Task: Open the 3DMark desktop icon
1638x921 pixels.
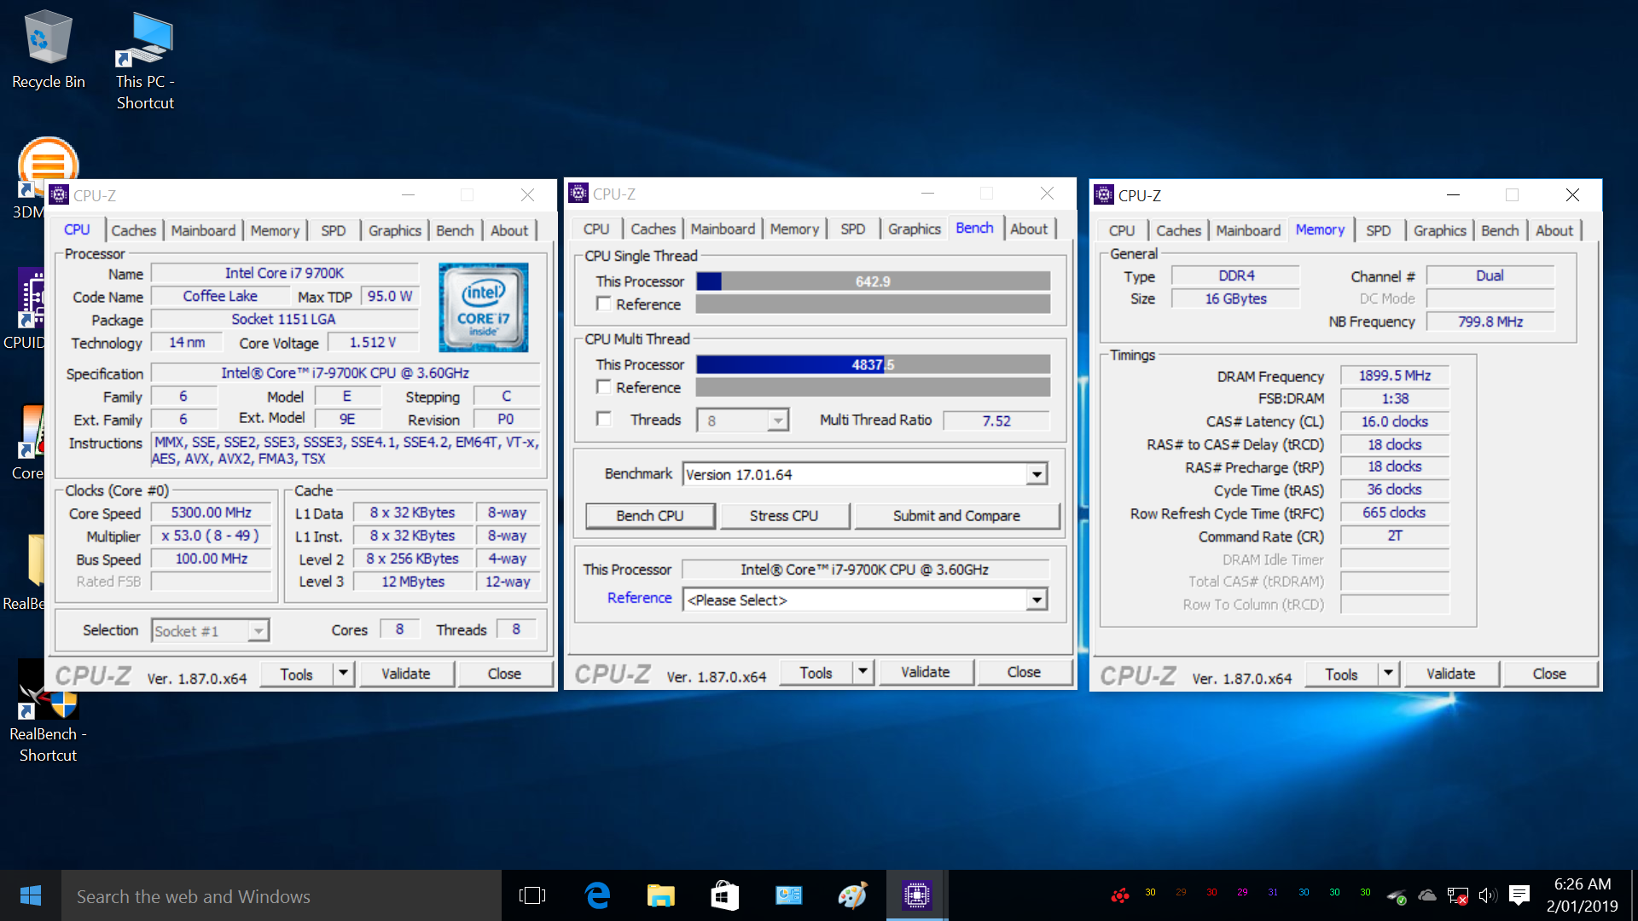Action: point(31,179)
